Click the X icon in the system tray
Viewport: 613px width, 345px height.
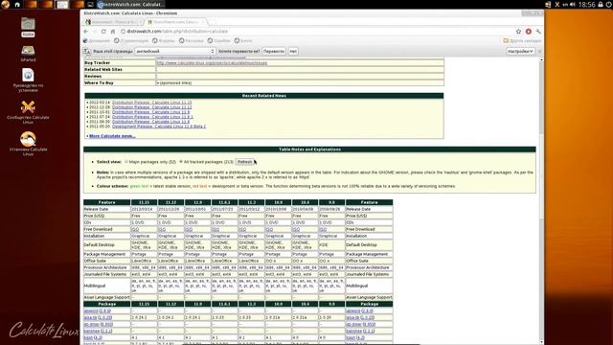click(x=557, y=4)
